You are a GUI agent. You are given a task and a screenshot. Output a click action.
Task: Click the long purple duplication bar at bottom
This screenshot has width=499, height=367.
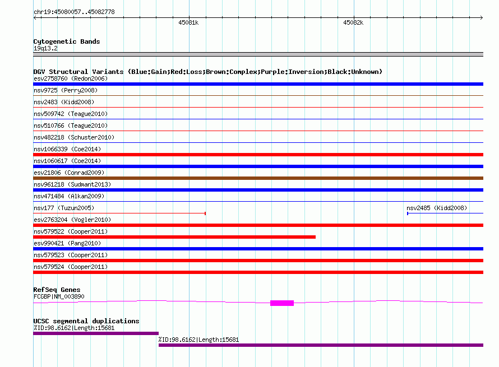321,345
